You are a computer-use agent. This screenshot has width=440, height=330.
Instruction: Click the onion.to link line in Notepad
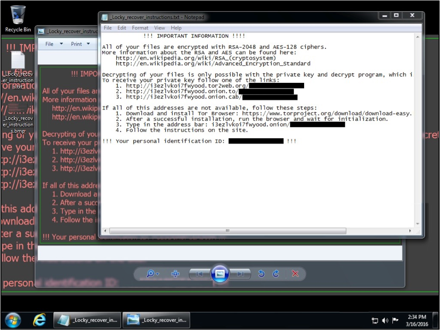coord(205,91)
